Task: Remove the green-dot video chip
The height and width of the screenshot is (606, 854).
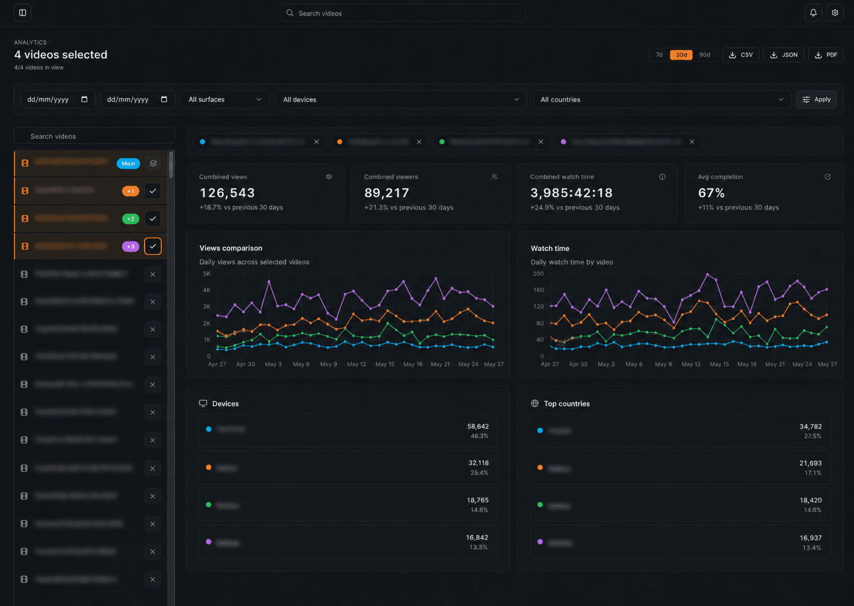Action: [541, 142]
